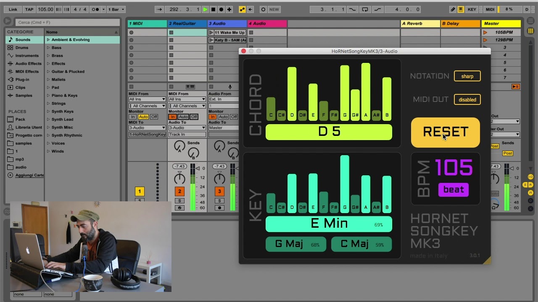The image size is (538, 302).
Task: Adjust track 2 pan knob
Action: [179, 178]
